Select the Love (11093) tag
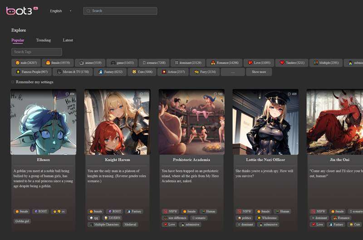 [x=259, y=62]
